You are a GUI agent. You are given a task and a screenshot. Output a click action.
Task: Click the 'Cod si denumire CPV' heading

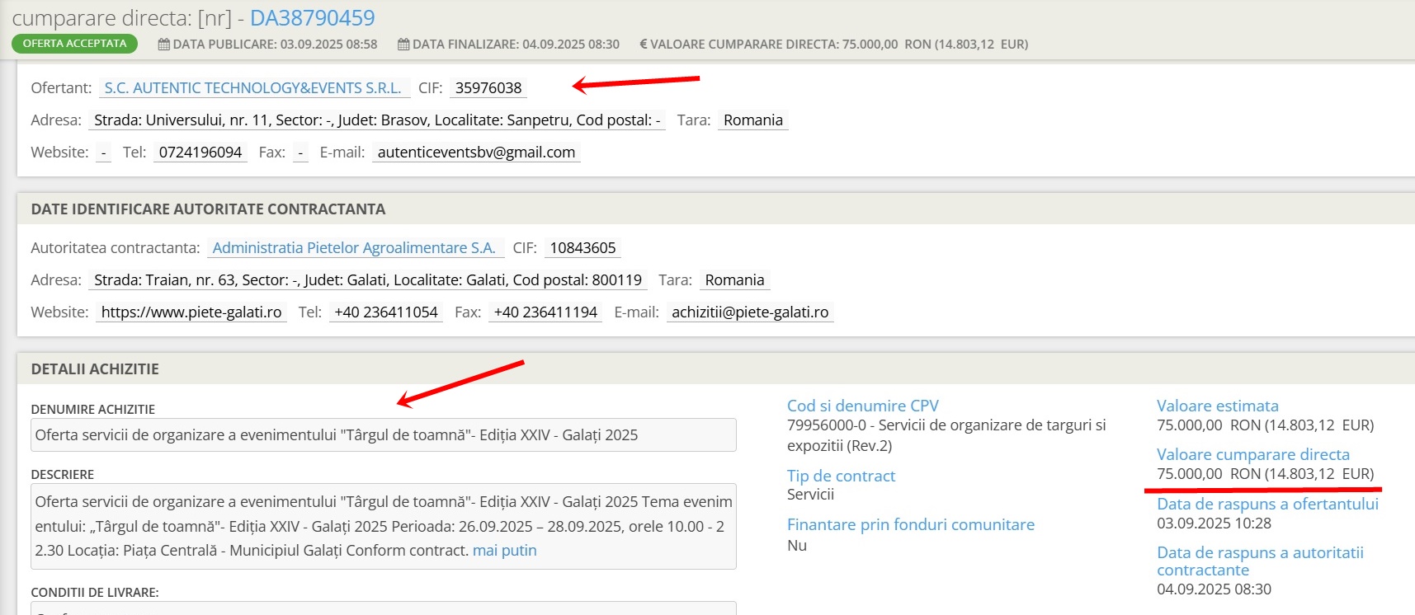[862, 406]
